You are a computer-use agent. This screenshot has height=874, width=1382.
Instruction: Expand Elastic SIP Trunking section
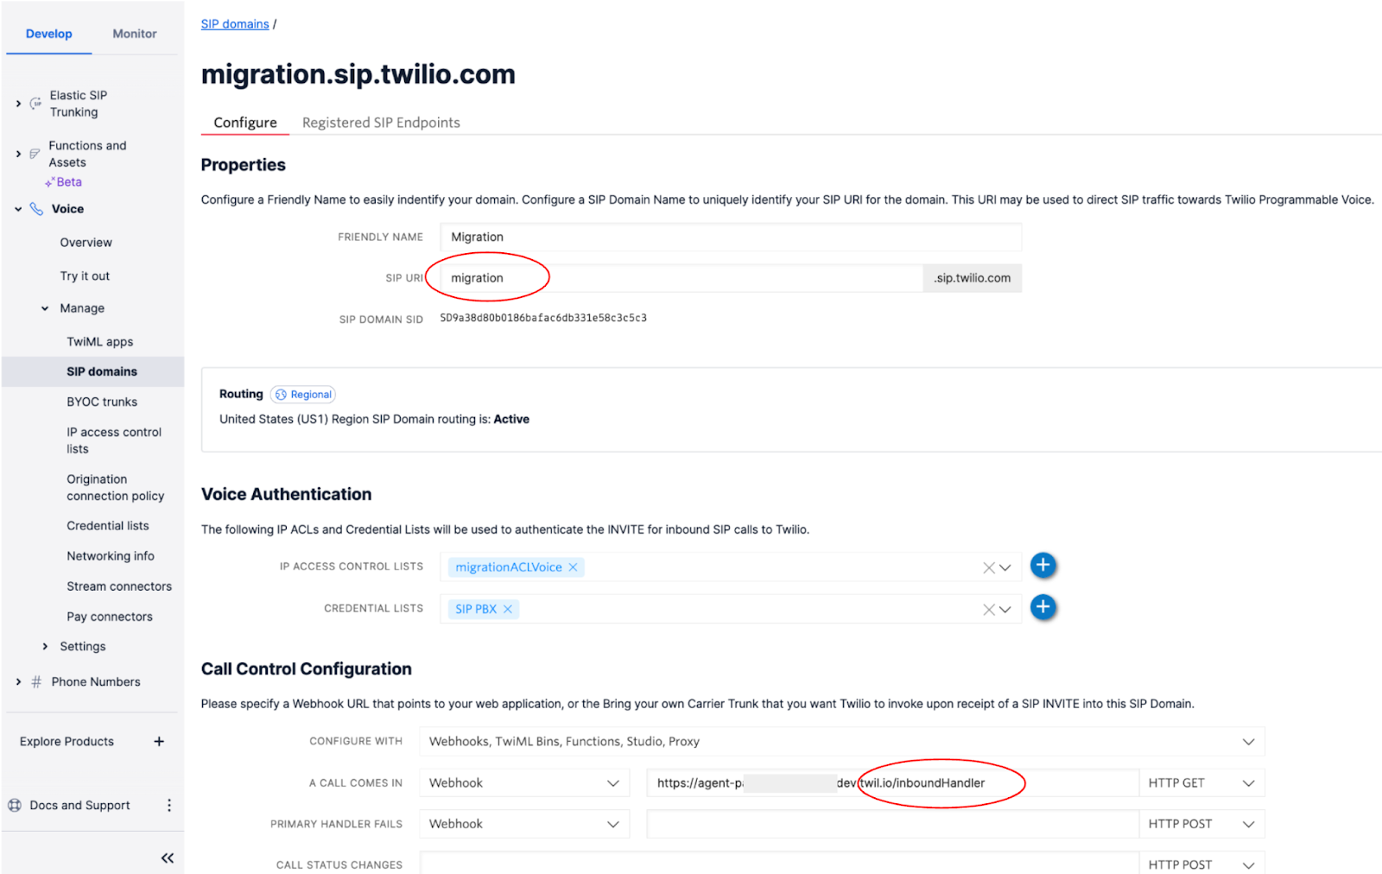(x=18, y=104)
